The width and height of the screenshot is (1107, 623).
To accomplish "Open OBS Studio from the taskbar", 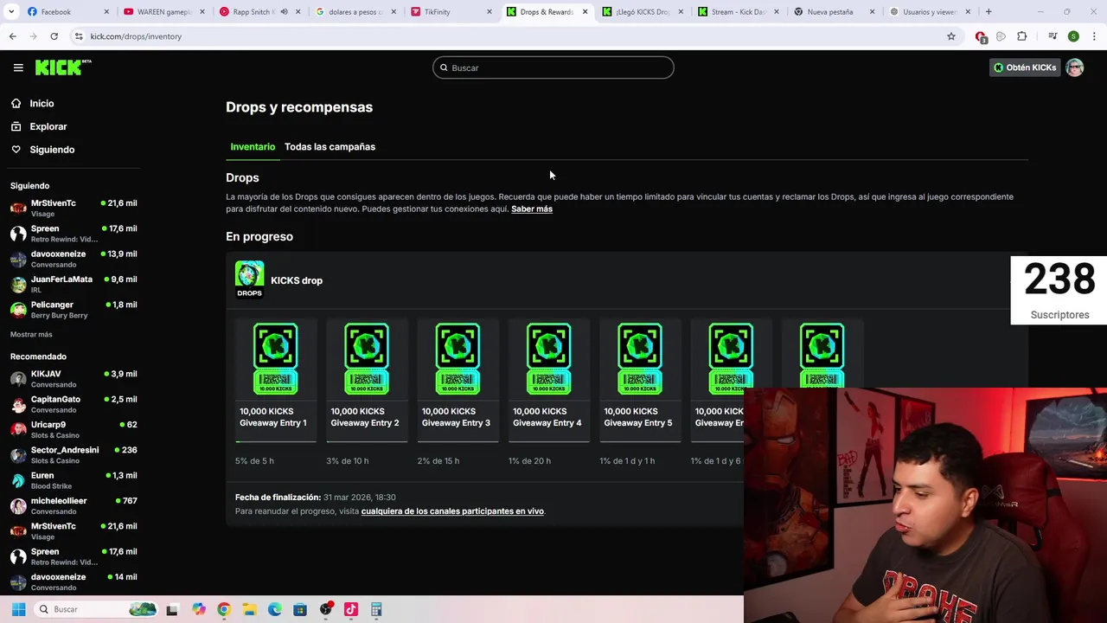I will click(x=325, y=609).
